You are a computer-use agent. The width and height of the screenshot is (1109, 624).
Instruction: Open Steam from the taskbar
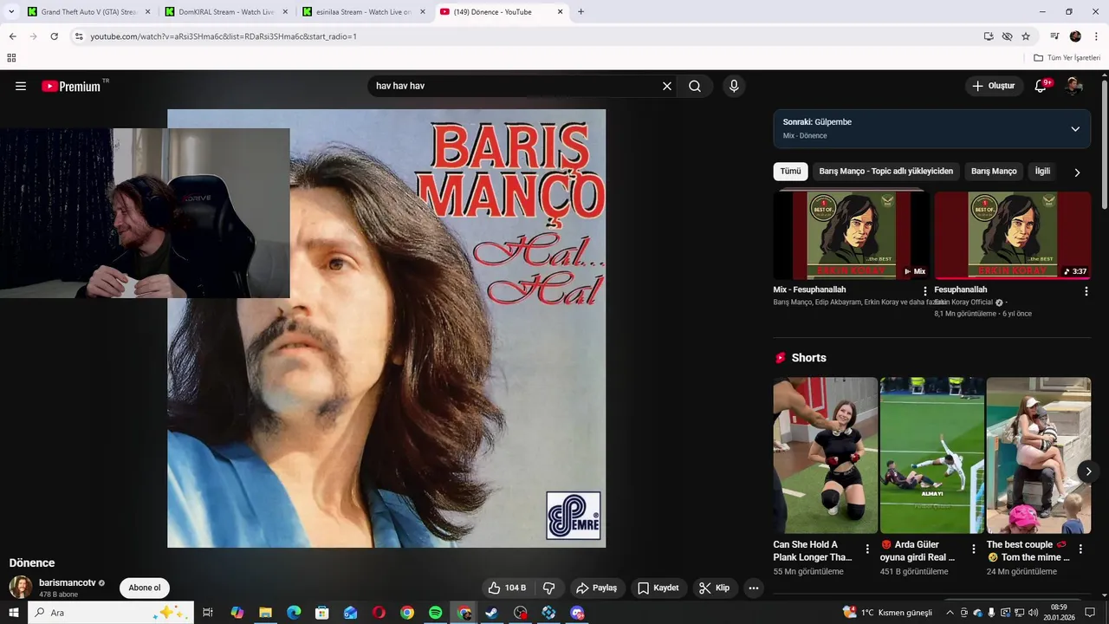click(491, 613)
